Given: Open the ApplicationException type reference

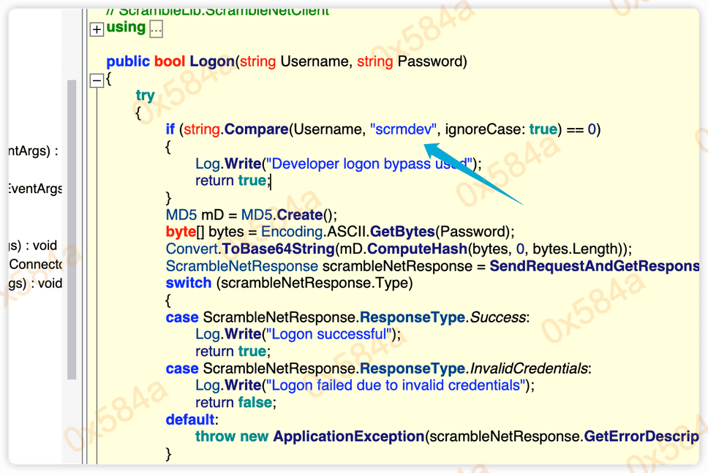Looking at the screenshot, I should click(349, 436).
